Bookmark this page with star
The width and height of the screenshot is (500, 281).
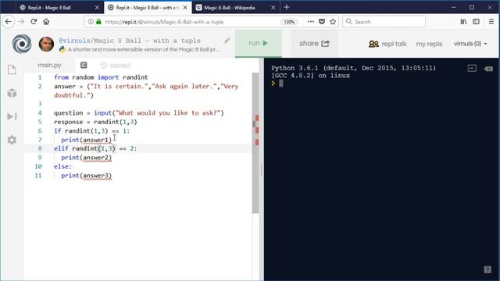333,22
